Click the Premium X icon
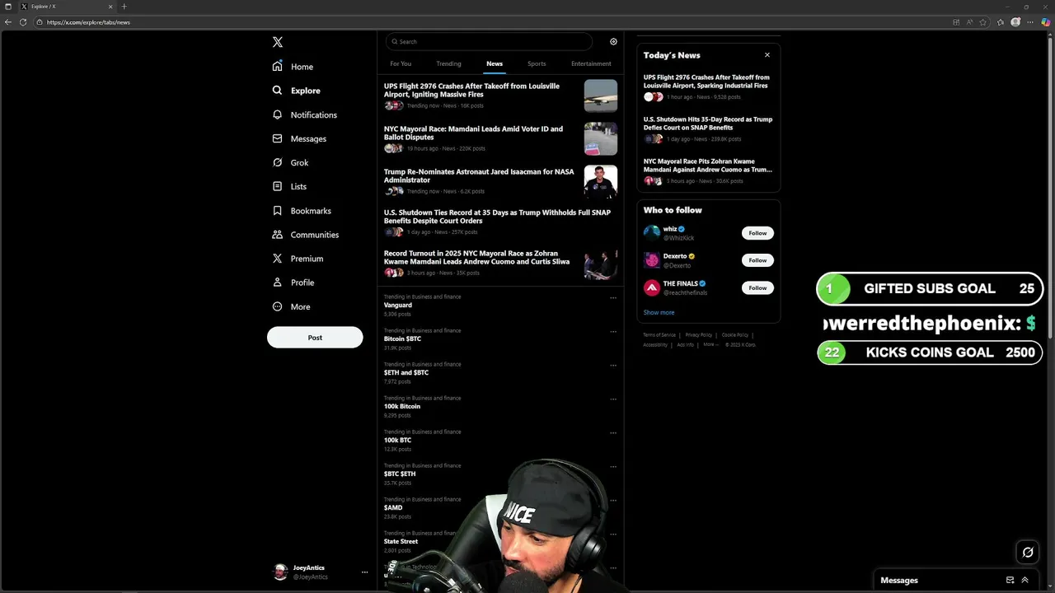The height and width of the screenshot is (593, 1055). click(x=278, y=259)
